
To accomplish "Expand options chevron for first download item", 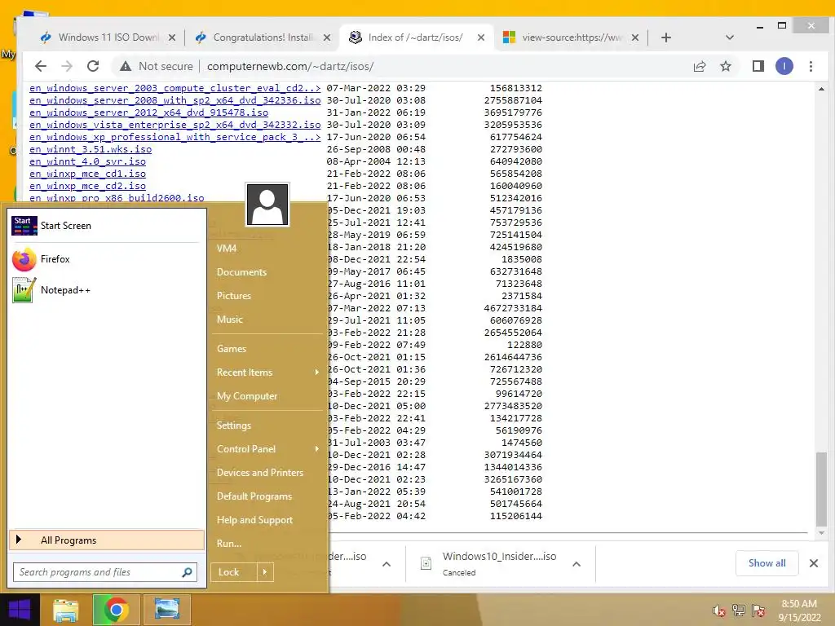I will [x=387, y=564].
